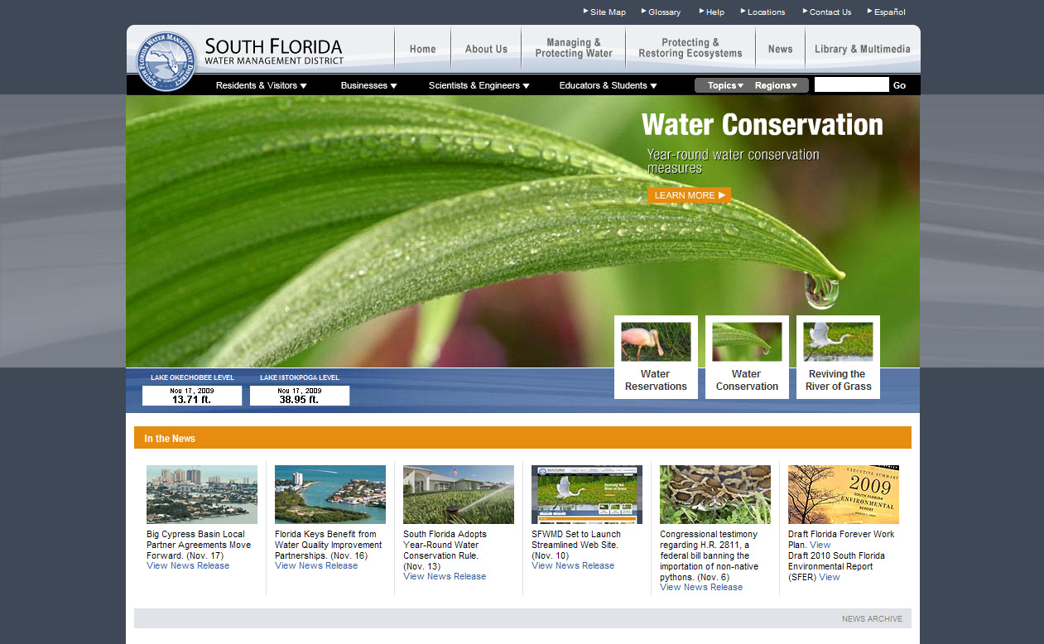Click the orange Learn More button
The image size is (1044, 644).
(x=689, y=195)
